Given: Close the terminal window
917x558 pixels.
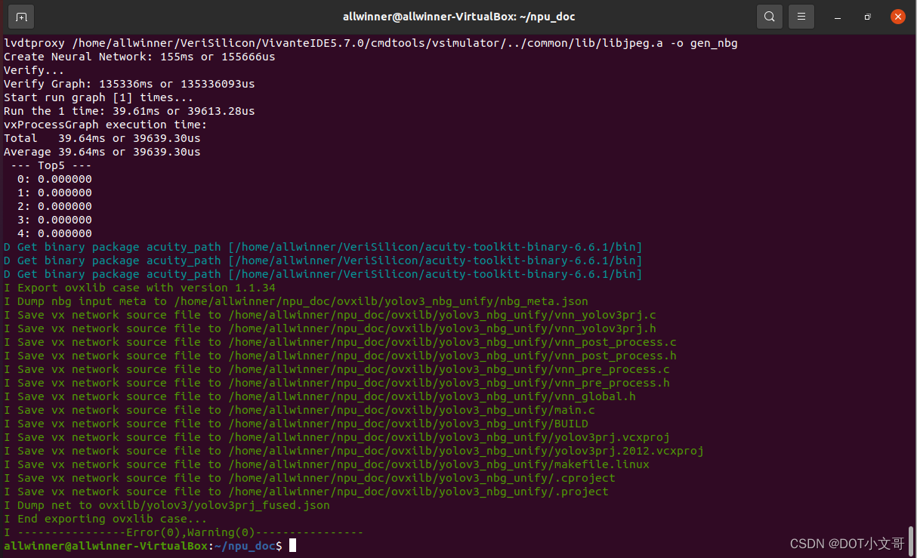Looking at the screenshot, I should 898,17.
